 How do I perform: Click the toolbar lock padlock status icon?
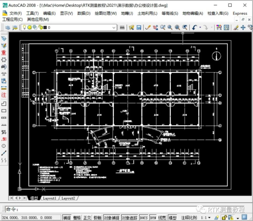[224, 218]
